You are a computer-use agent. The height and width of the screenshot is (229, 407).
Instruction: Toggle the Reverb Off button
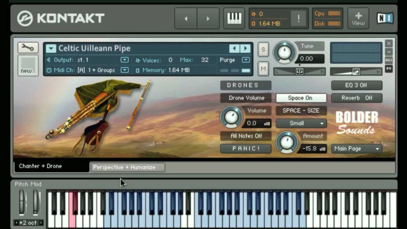356,98
